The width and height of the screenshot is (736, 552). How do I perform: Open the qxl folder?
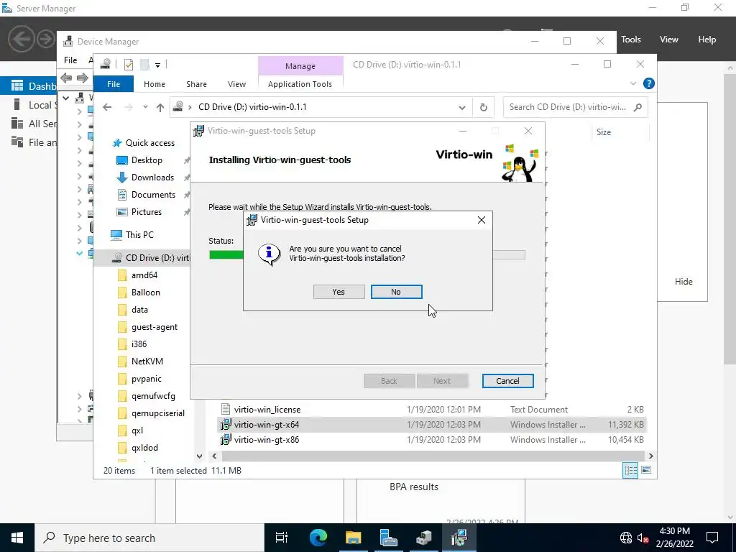click(137, 431)
